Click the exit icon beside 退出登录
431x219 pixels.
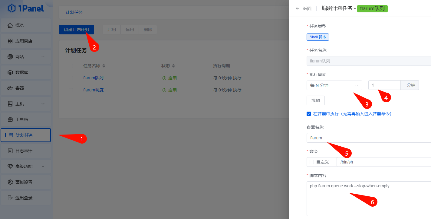point(10,198)
